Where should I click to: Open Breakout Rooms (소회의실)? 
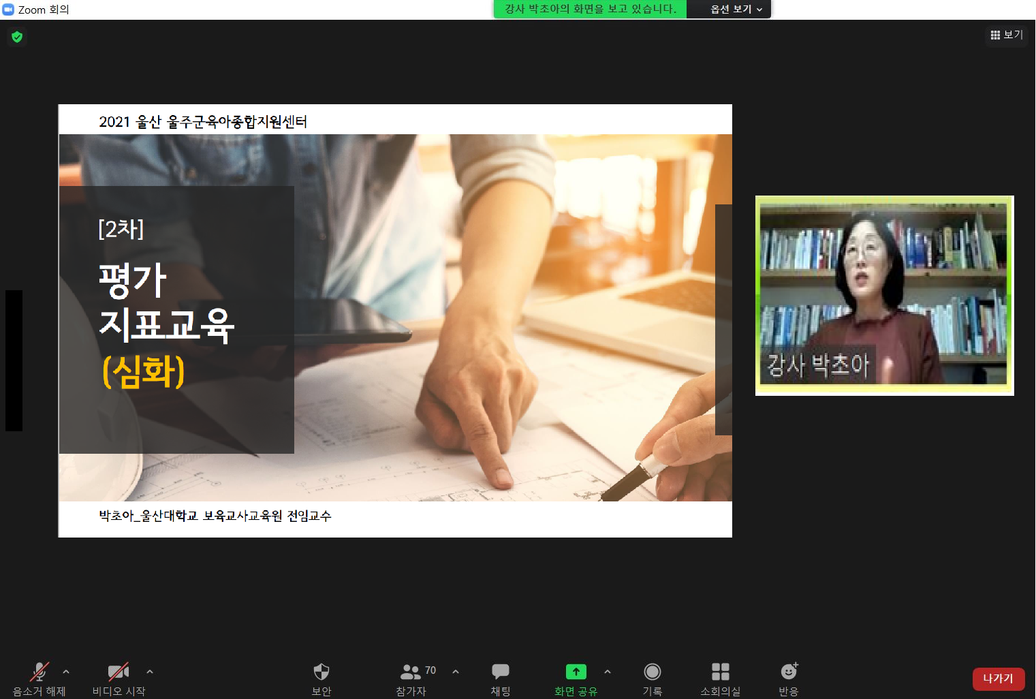click(721, 679)
